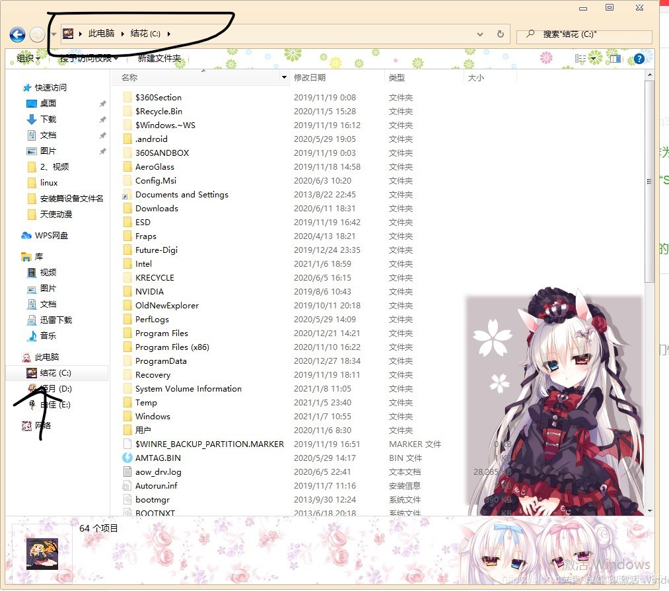Select the NVIDIA folder
Screen dimensions: 669x591
149,291
